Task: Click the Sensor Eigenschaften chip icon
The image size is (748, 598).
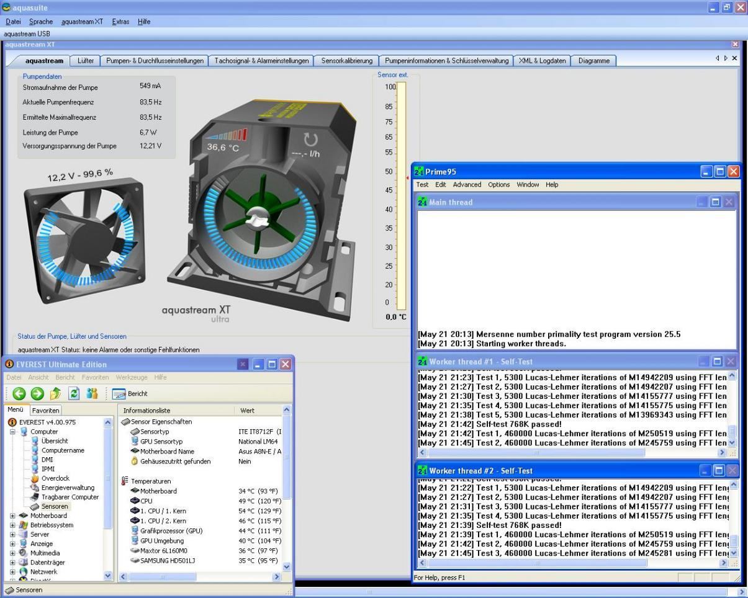Action: point(125,421)
